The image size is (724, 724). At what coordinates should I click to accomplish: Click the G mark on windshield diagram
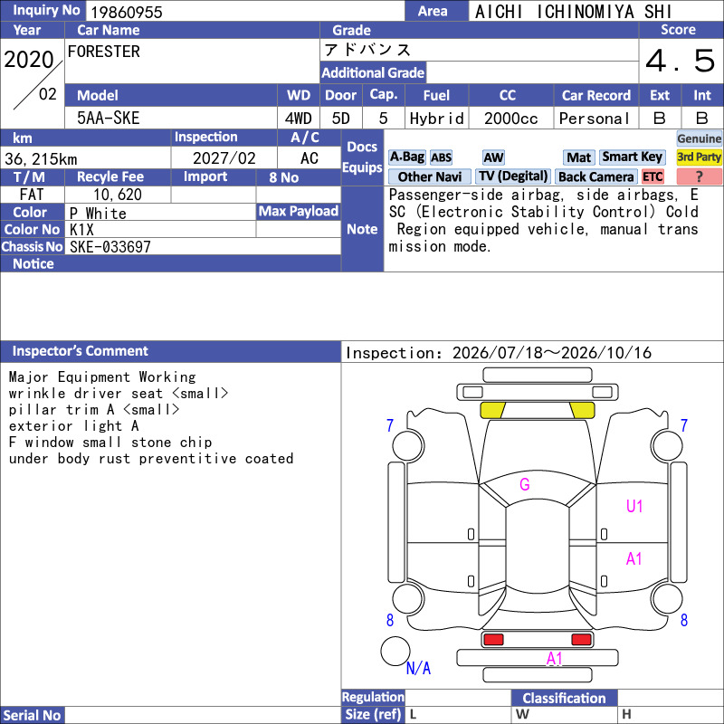pyautogui.click(x=525, y=484)
